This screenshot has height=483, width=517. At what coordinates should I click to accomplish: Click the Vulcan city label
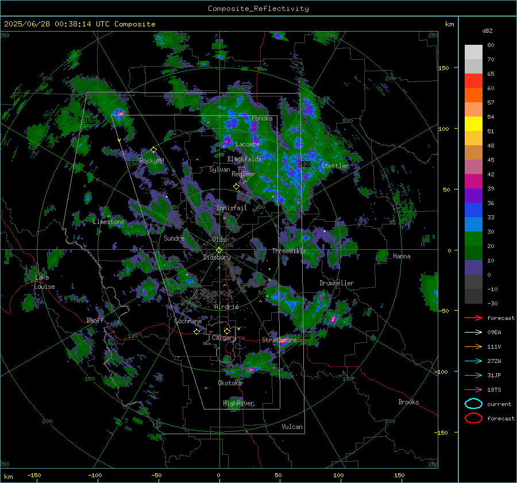tap(292, 427)
